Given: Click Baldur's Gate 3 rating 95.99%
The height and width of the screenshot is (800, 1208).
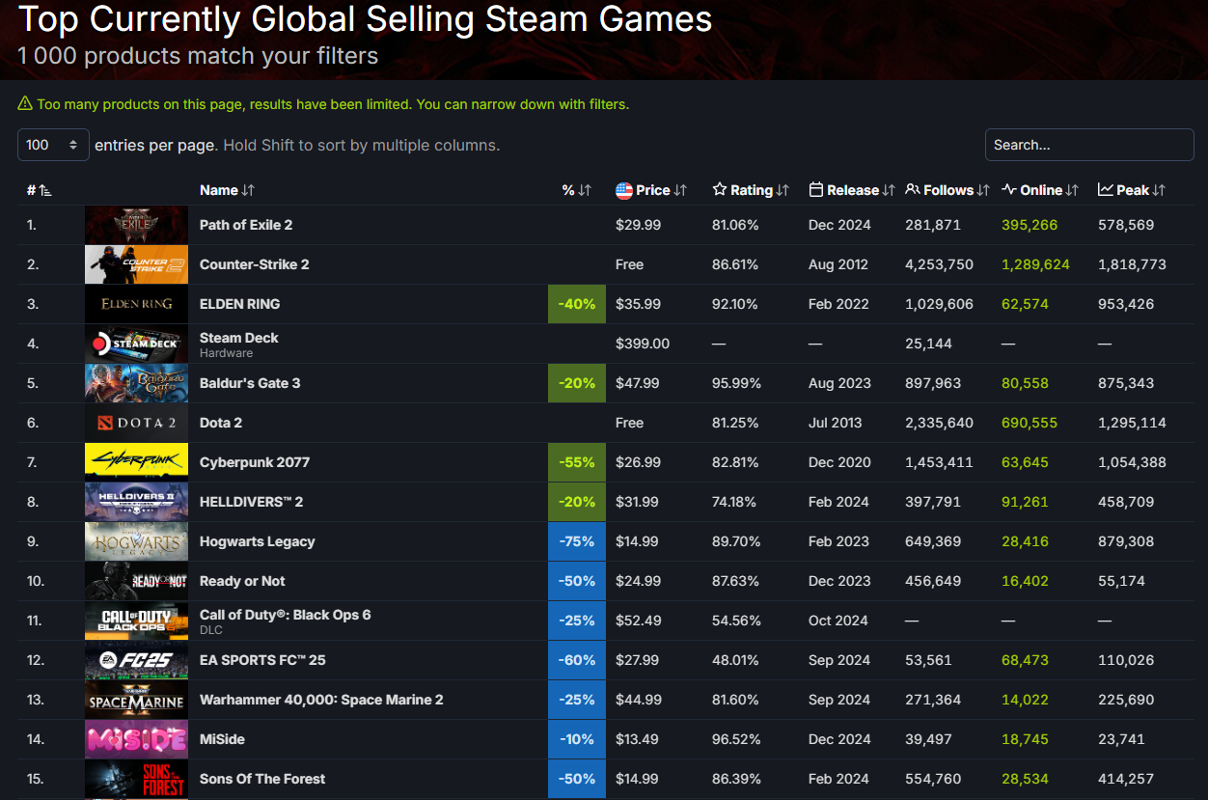Looking at the screenshot, I should (x=736, y=383).
